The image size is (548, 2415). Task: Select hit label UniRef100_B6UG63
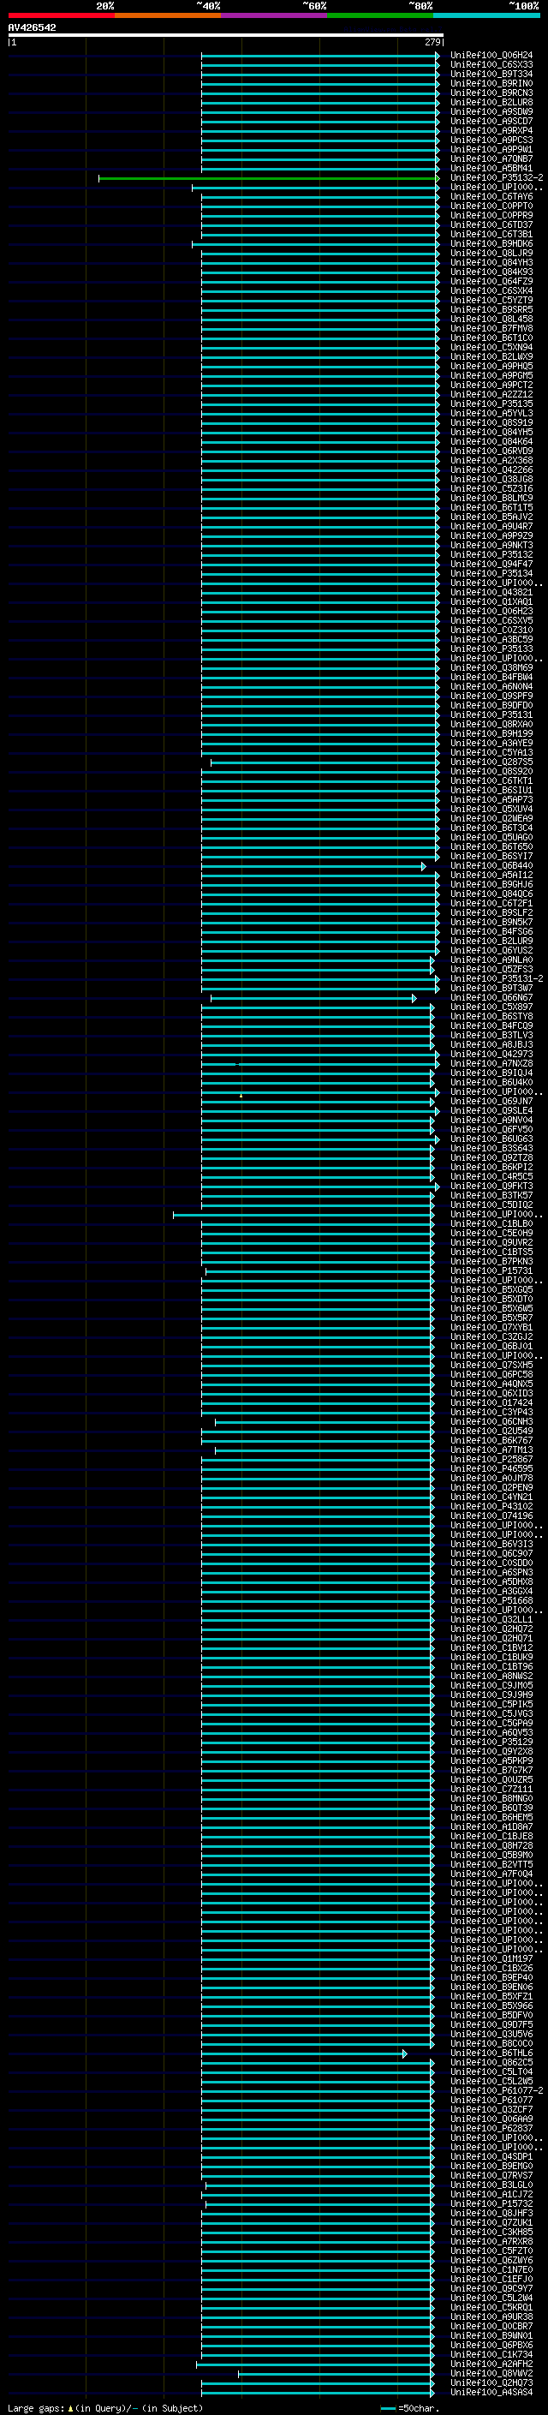pos(491,1139)
